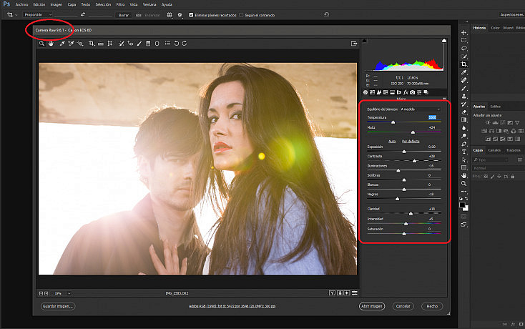This screenshot has width=525, height=329.
Task: Click the Cancelar button
Action: pos(403,306)
